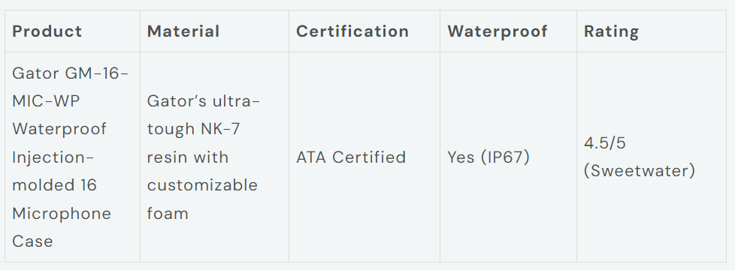Select the Material column header
Screen dimensions: 735x270
click(x=183, y=31)
